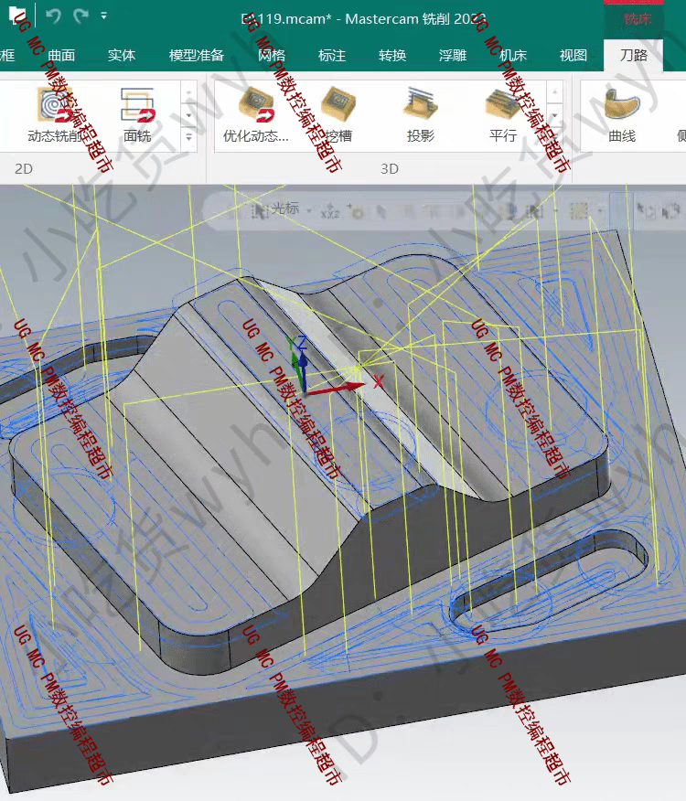Open the 视图 ribbon tab
The image size is (686, 801).
click(x=573, y=55)
